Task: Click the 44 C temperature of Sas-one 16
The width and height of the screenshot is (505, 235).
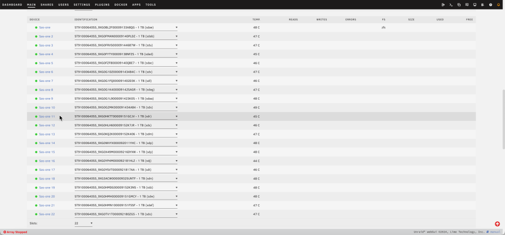Action: tap(257, 161)
